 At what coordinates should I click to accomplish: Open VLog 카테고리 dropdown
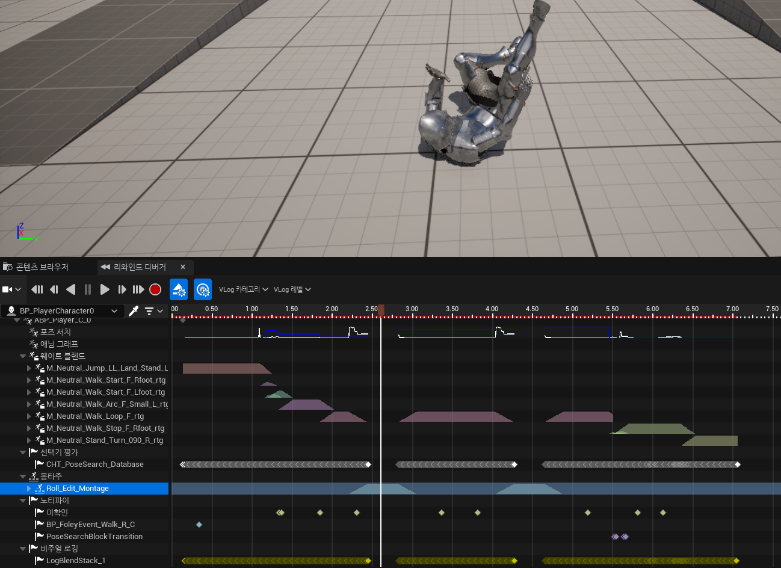pos(243,289)
